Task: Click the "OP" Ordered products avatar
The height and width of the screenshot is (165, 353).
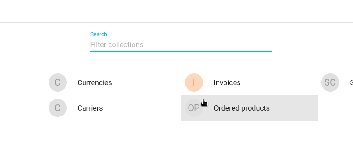Action: 194,108
